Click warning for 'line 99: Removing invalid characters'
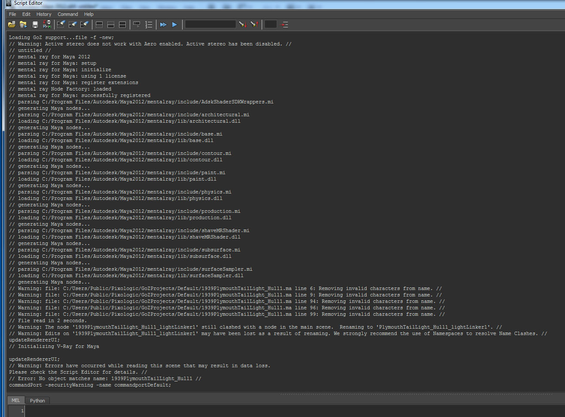The height and width of the screenshot is (417, 565). 227,314
